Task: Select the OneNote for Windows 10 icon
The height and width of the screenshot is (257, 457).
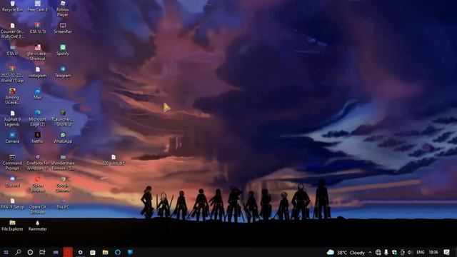Action: (x=38, y=162)
